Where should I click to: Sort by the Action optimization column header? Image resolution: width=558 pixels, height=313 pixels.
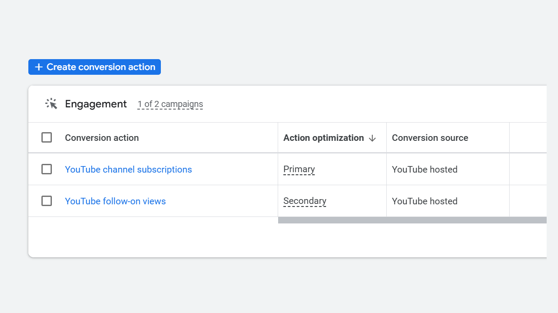click(x=323, y=138)
